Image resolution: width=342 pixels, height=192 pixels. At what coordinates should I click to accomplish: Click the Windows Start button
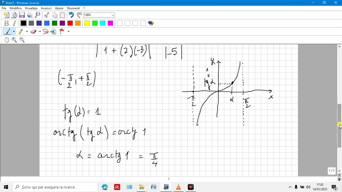[6, 187]
